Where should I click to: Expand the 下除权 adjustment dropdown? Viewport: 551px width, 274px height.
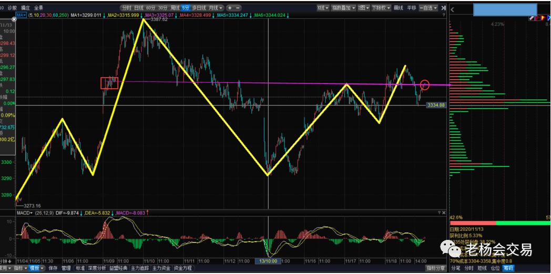pos(381,8)
